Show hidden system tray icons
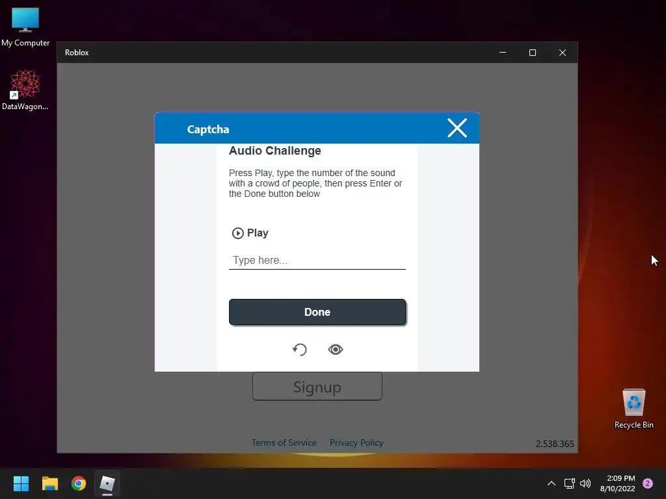Image resolution: width=666 pixels, height=499 pixels. (x=552, y=483)
